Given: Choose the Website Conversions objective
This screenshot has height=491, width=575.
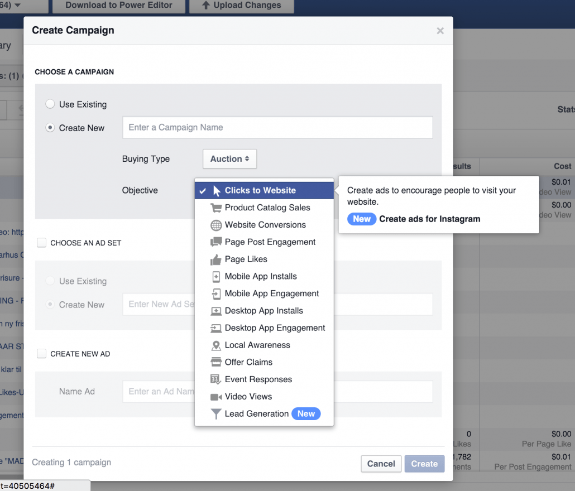Looking at the screenshot, I should [x=264, y=225].
